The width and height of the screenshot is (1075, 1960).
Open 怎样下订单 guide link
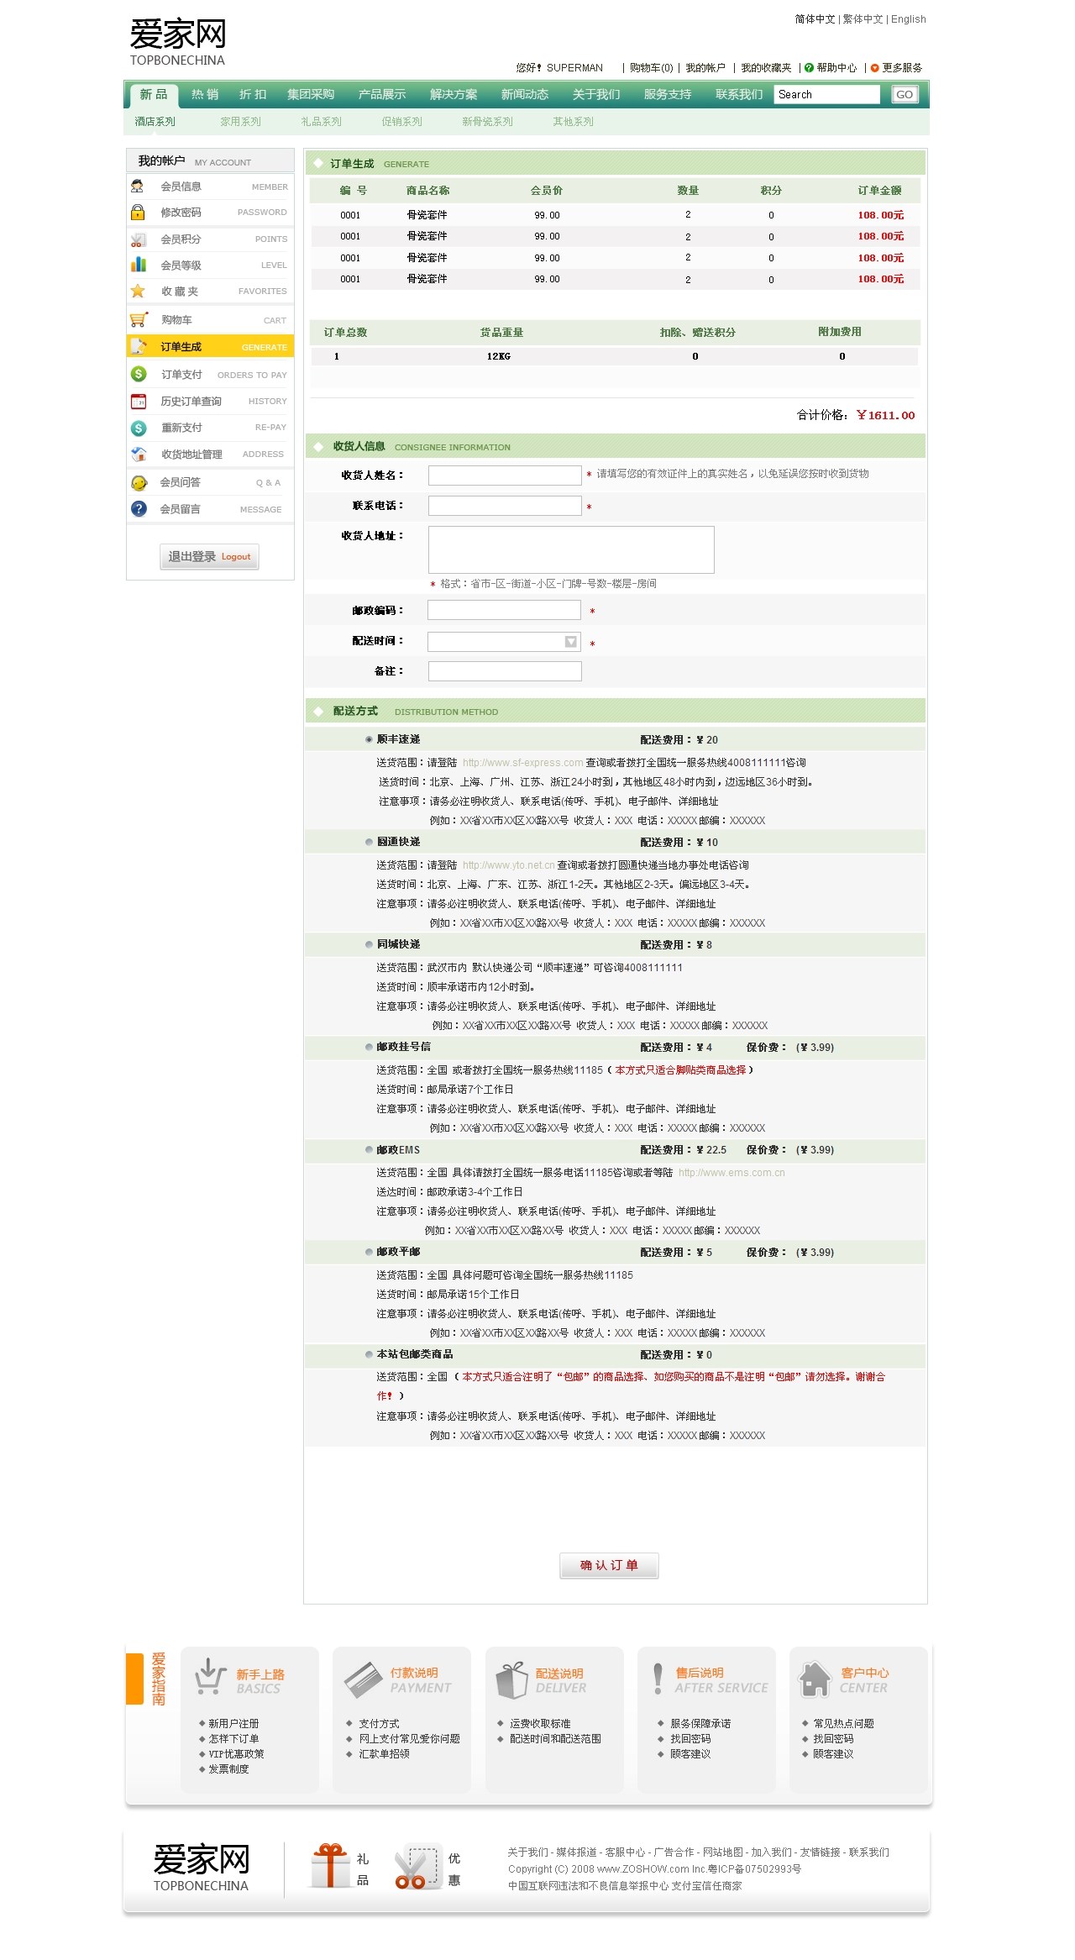pos(233,1739)
